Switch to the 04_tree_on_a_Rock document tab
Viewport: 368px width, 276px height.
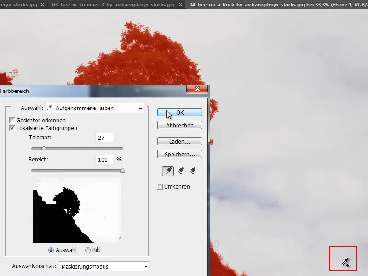click(277, 5)
